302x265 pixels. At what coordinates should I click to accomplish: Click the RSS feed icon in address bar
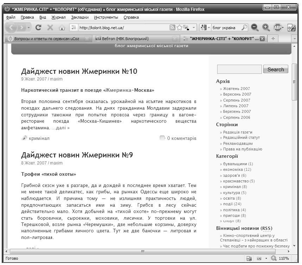[x=172, y=28]
